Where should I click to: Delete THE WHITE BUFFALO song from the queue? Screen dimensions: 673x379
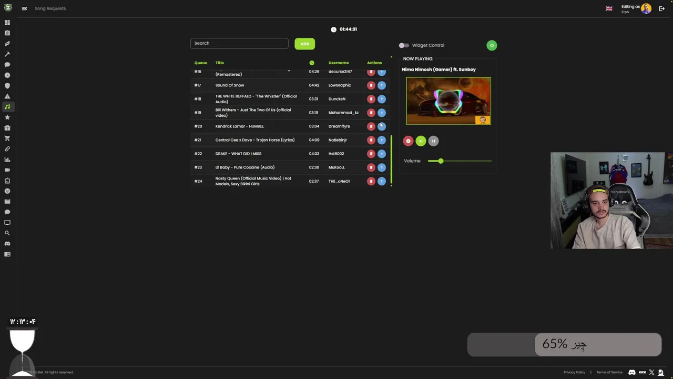(x=371, y=99)
